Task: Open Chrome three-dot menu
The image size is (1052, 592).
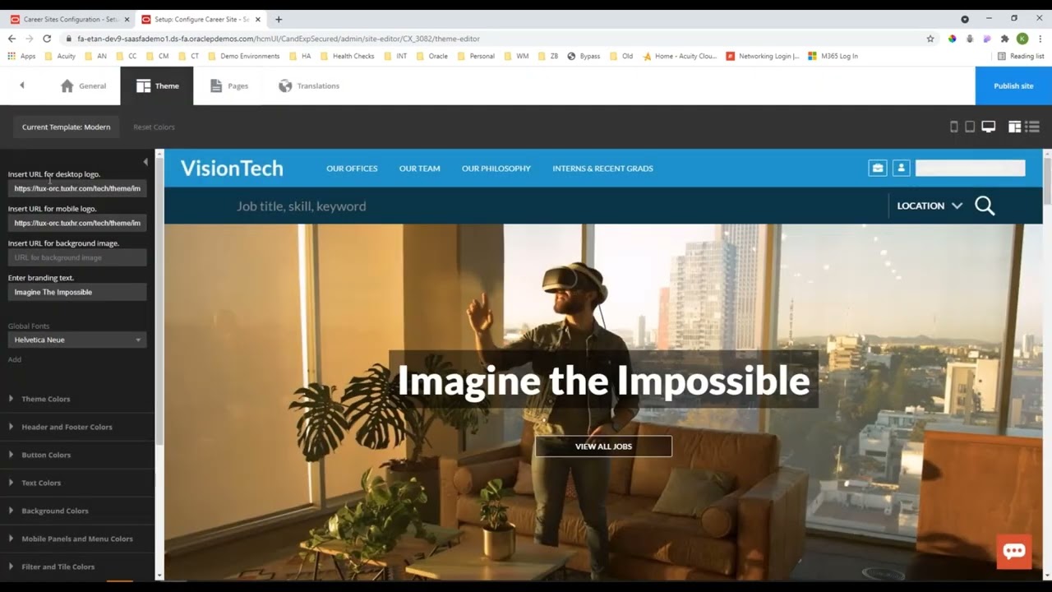Action: point(1040,39)
